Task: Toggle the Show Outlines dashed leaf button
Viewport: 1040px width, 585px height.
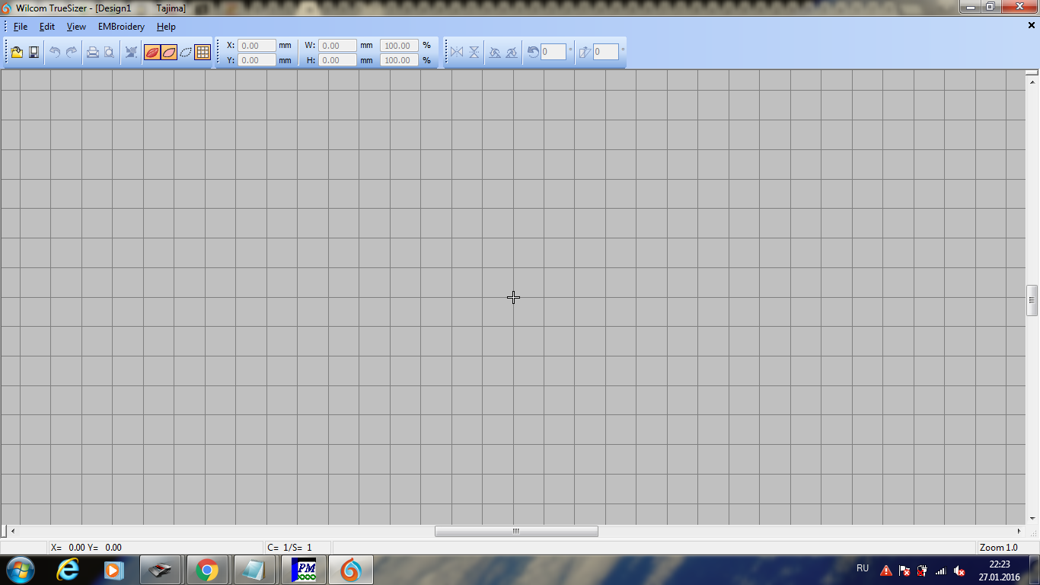Action: click(x=185, y=53)
